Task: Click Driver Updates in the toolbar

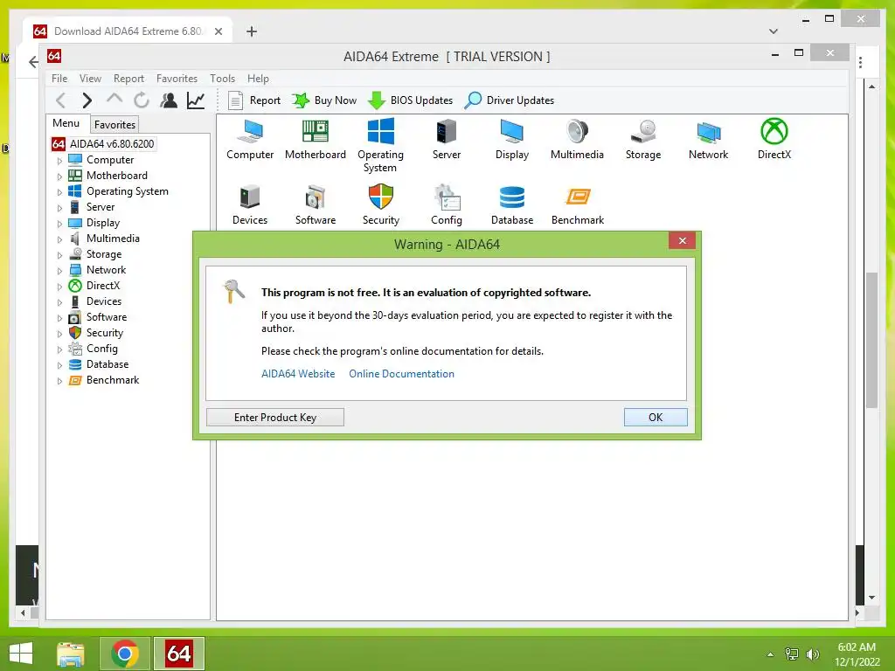Action: [510, 100]
